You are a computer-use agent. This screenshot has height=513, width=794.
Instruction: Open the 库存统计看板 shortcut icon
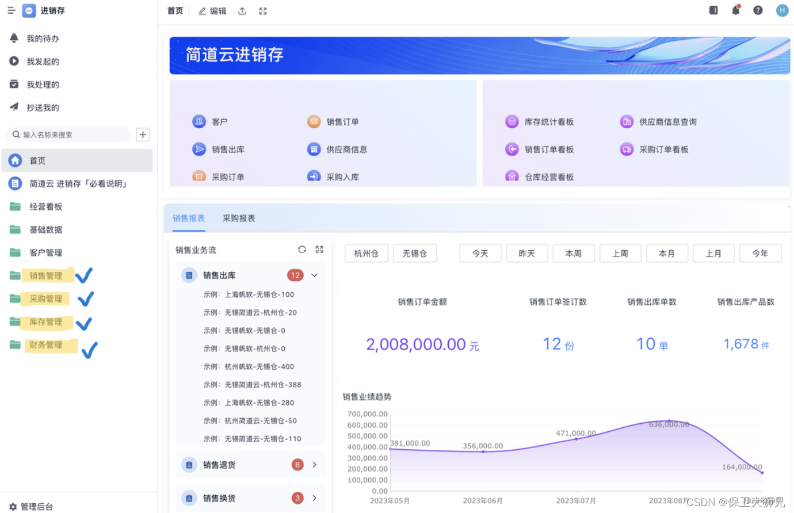coord(512,121)
